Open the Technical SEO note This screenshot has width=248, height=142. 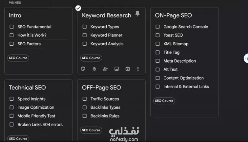click(x=27, y=88)
